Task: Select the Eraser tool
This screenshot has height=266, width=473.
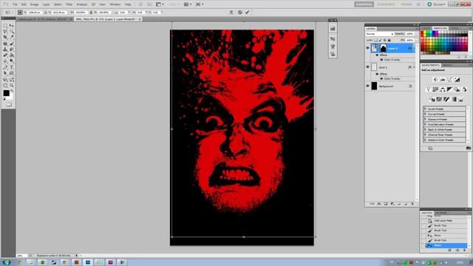Action: pyautogui.click(x=5, y=55)
